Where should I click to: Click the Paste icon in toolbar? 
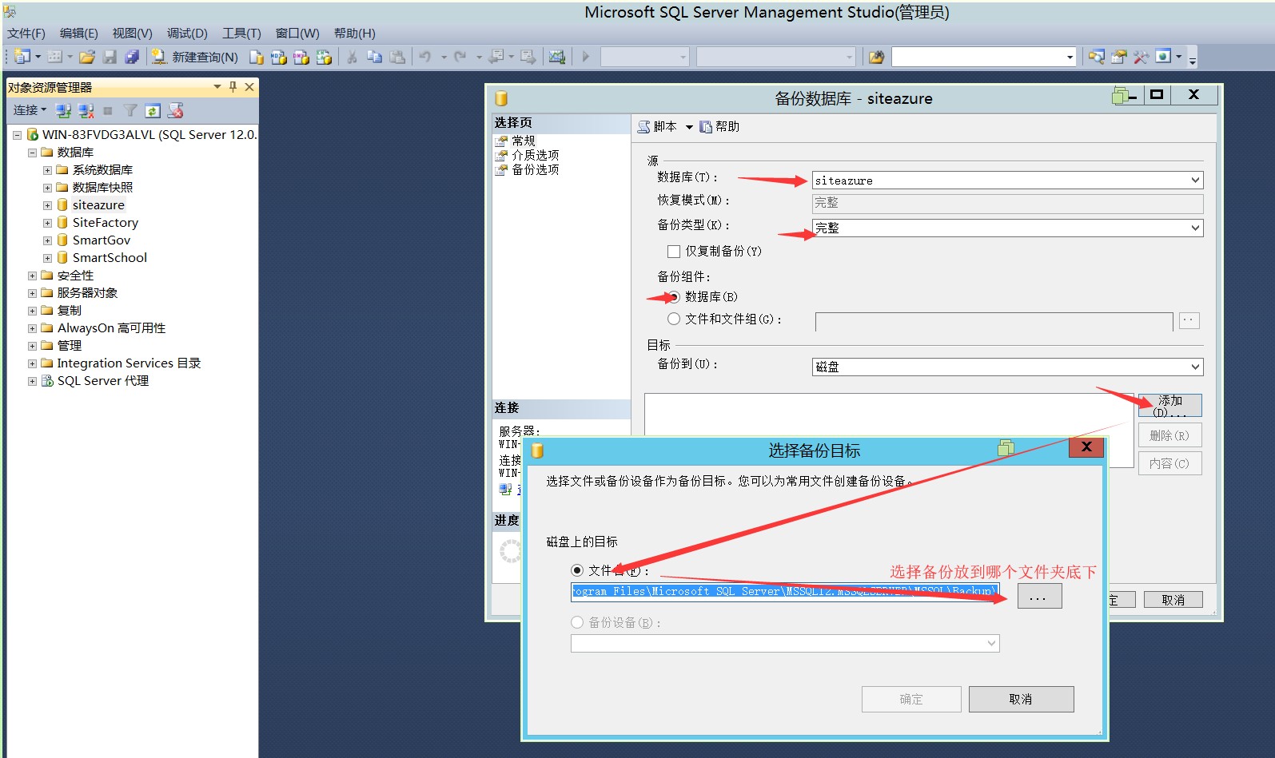click(x=397, y=57)
